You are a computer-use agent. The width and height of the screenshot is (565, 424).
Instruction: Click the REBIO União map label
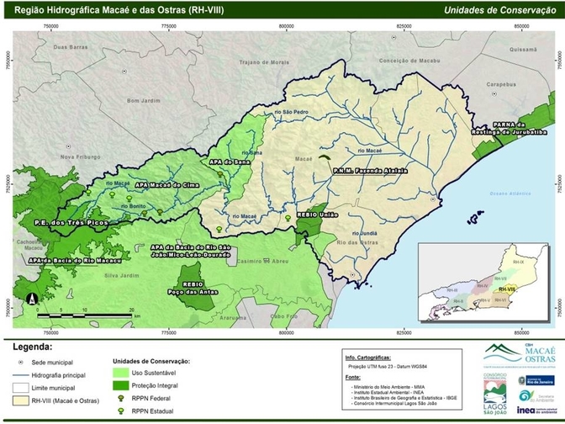coord(317,214)
